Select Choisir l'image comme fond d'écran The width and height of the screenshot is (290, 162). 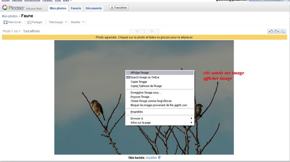160,101
